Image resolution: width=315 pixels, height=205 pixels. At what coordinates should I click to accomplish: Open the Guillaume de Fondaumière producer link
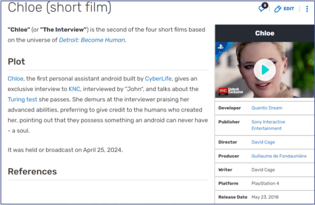click(279, 156)
